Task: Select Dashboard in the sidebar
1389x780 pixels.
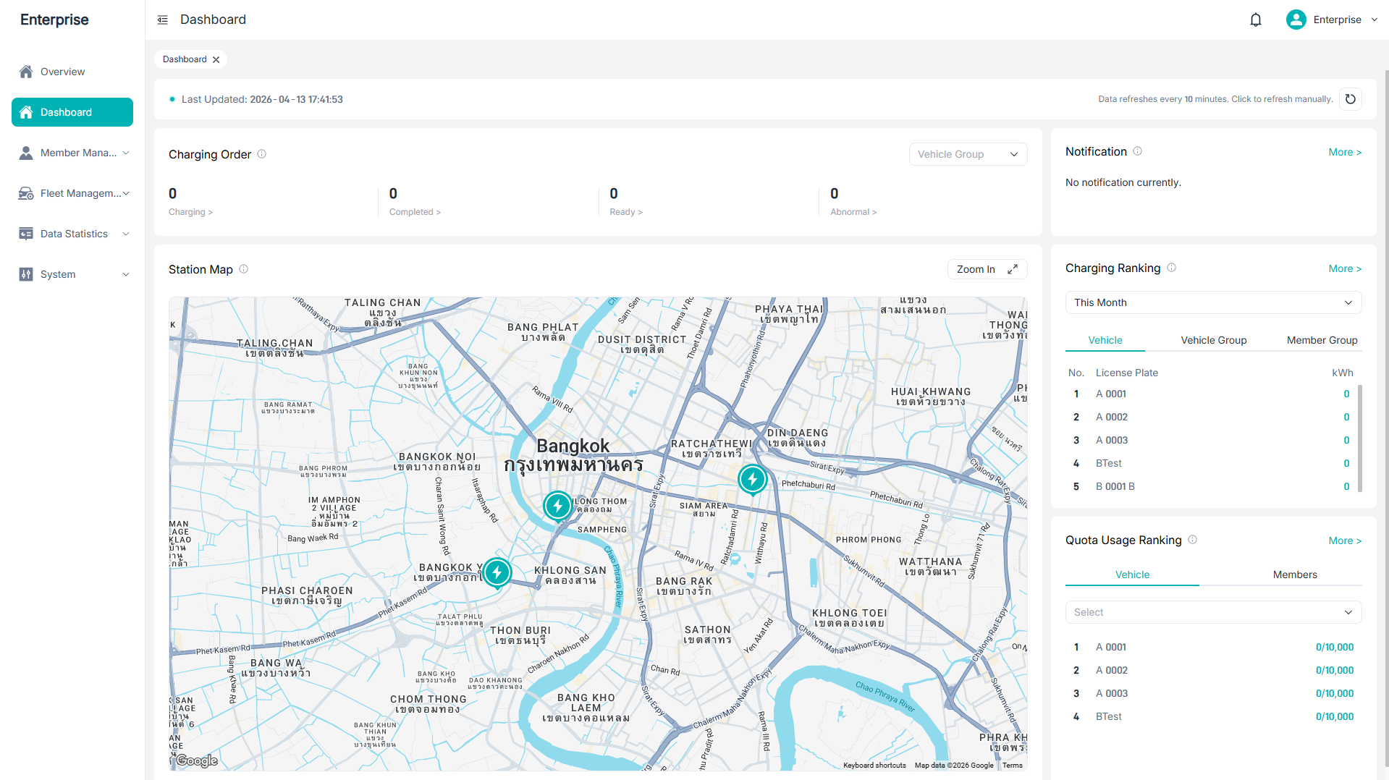Action: coord(72,112)
